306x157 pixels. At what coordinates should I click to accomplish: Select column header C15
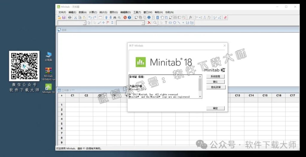pyautogui.click(x=265, y=96)
